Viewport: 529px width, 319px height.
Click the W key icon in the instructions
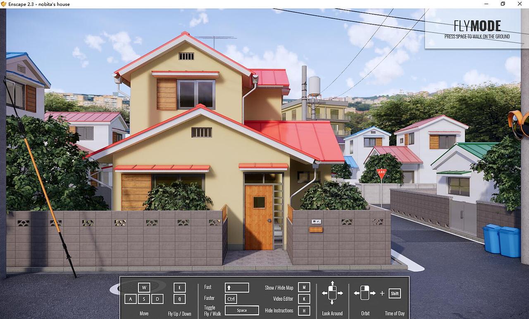click(x=144, y=288)
